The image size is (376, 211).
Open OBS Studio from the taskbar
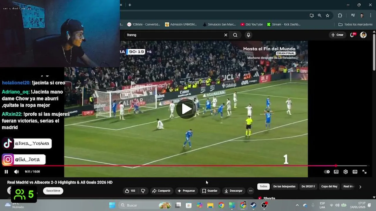[264, 205]
